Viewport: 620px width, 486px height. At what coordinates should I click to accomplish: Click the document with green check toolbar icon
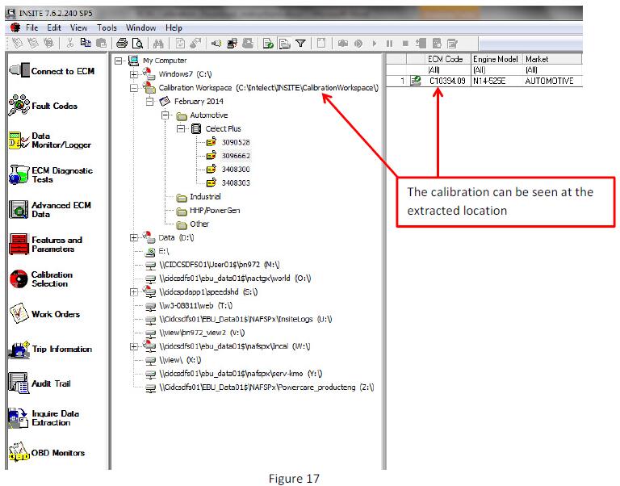pyautogui.click(x=268, y=43)
